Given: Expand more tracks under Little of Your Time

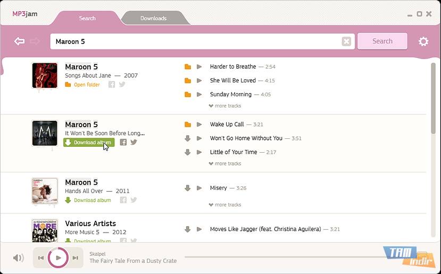Looking at the screenshot, I should [x=225, y=164].
